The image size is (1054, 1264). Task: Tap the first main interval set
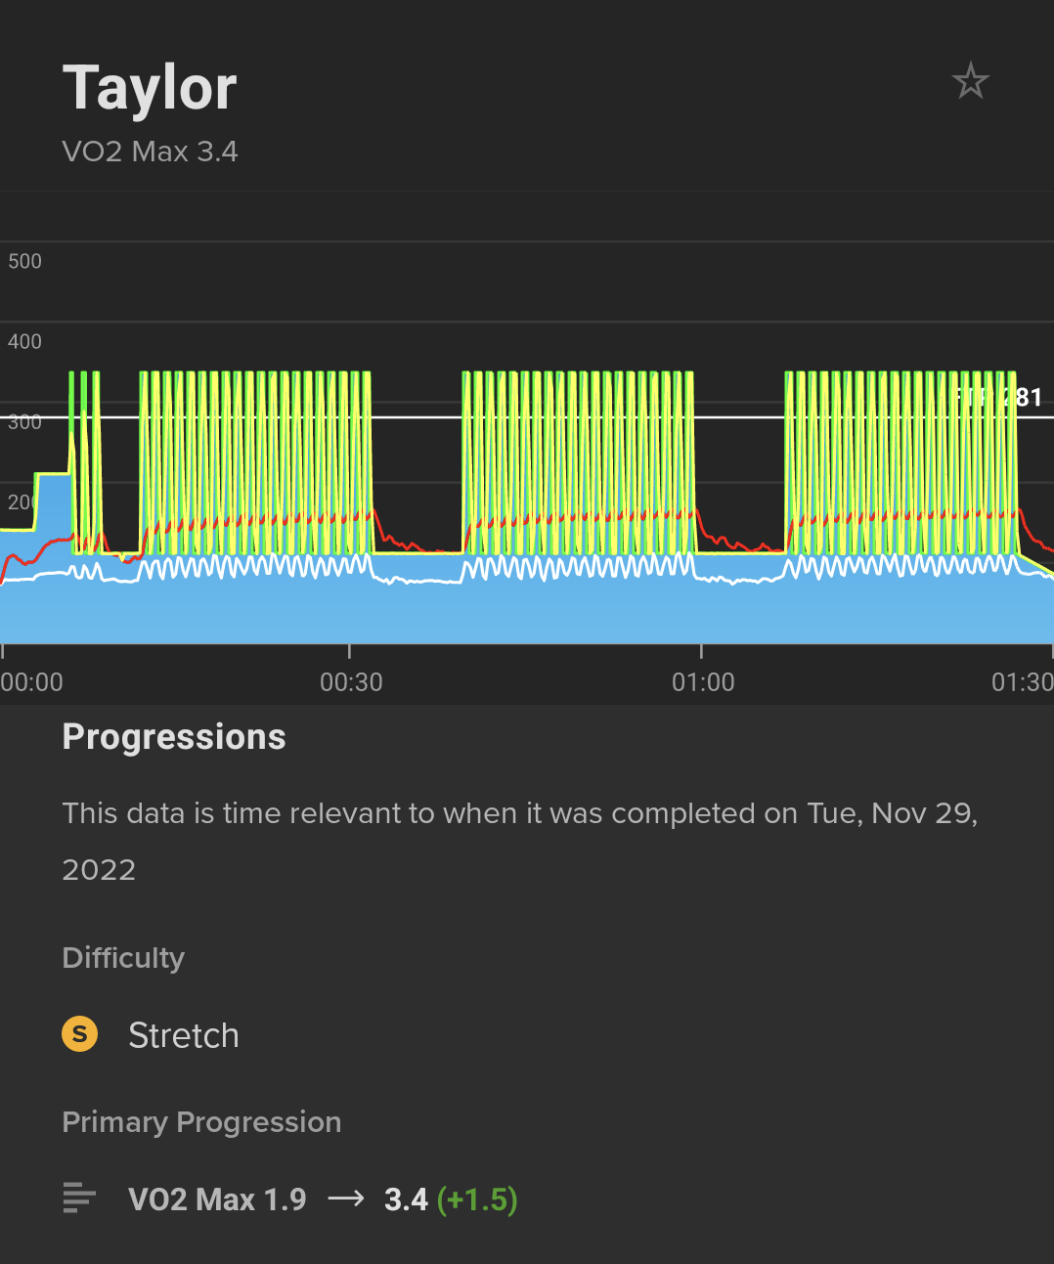255,459
